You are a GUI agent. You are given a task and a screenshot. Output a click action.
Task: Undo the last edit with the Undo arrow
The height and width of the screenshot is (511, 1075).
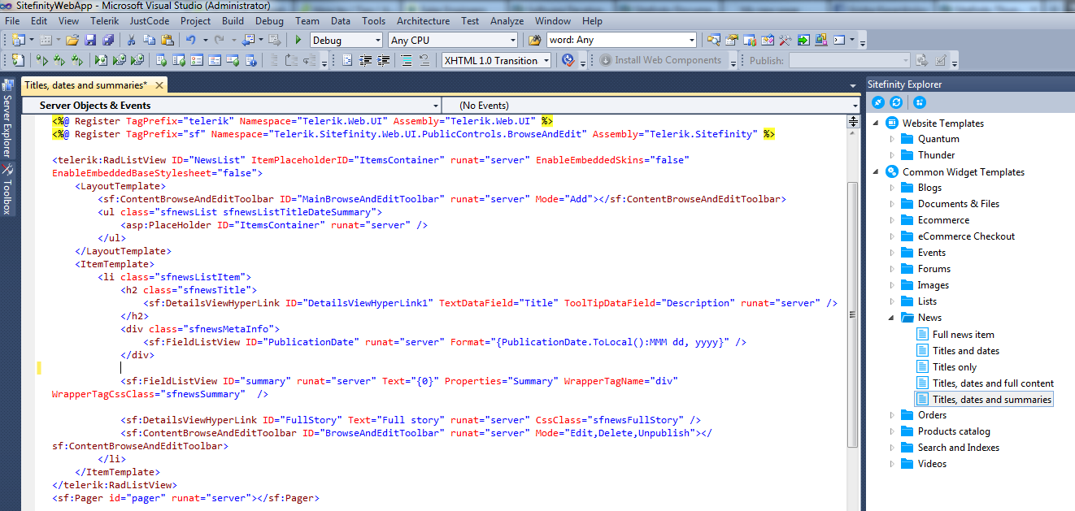click(x=191, y=40)
